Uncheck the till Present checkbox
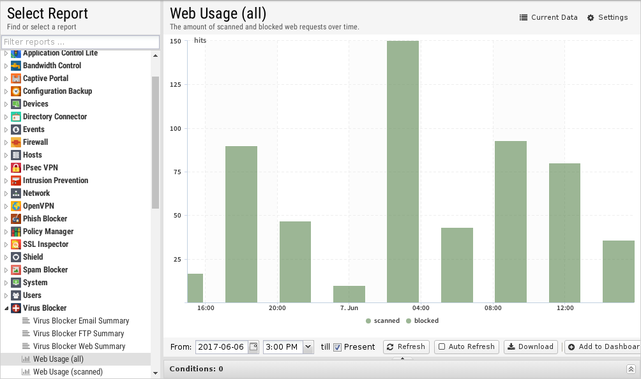641x379 pixels. point(337,347)
